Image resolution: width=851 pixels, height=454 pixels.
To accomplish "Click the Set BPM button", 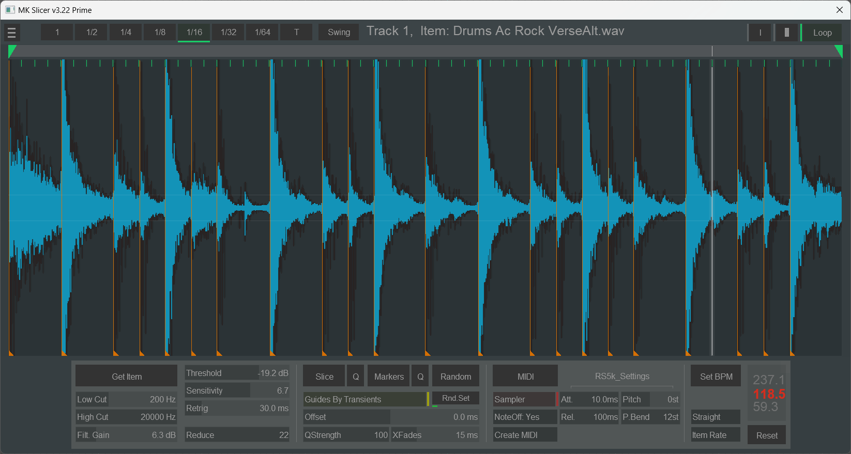I will (x=716, y=377).
